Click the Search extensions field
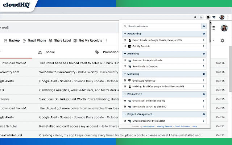 tap(162, 26)
